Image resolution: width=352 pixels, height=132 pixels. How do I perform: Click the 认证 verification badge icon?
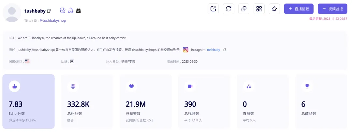(72, 61)
